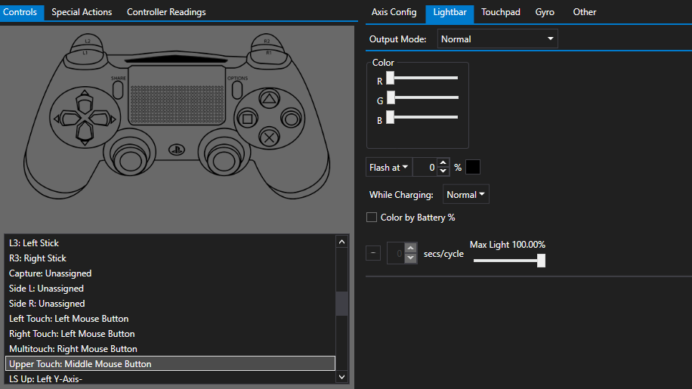Select Upper Touch: Middle Mouse Button row
Screen dimensions: 692x389
tap(170, 363)
